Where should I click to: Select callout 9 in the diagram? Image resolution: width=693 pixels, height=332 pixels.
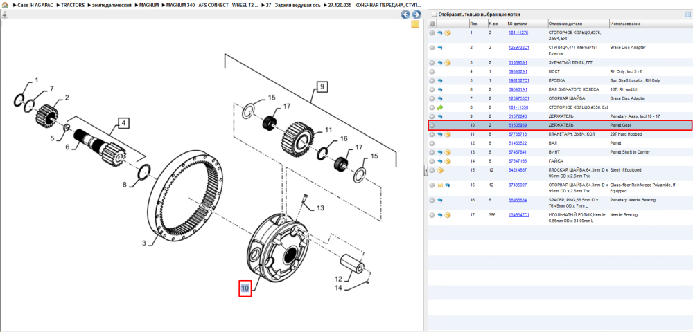pos(322,87)
